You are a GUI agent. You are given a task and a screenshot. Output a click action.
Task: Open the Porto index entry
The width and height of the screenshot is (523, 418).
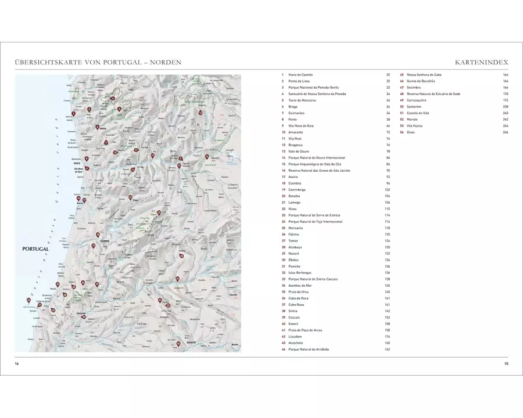click(292, 119)
